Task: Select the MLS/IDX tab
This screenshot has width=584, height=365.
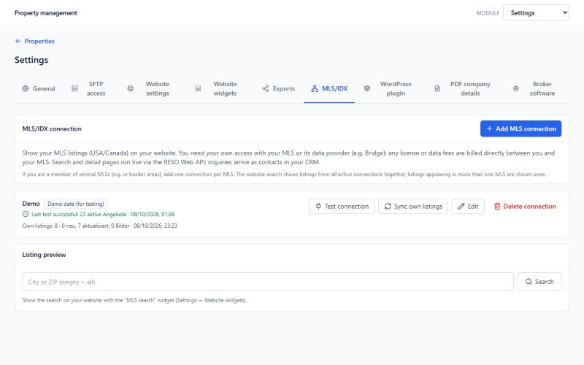Action: point(329,88)
